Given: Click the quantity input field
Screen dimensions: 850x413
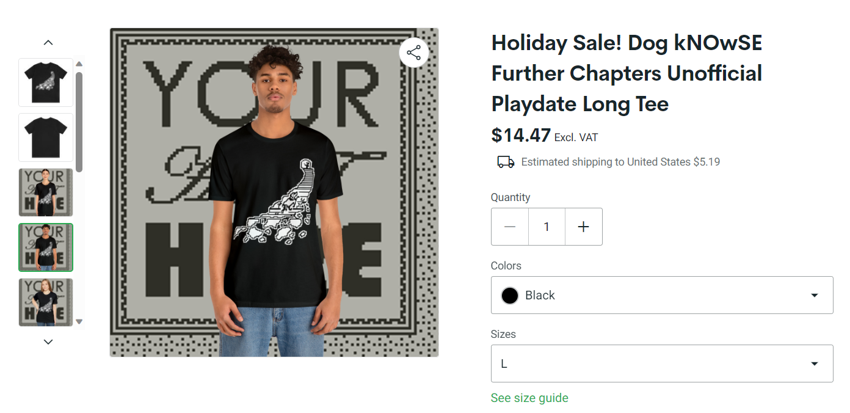Looking at the screenshot, I should tap(547, 227).
